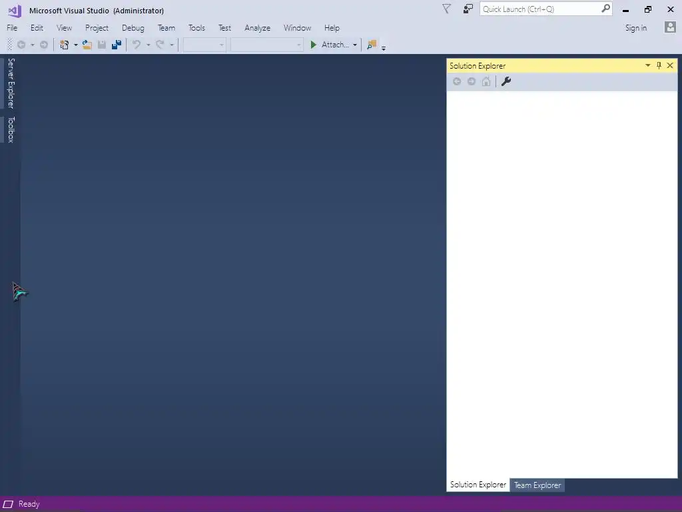Open the Test menu
682x512 pixels.
pos(224,28)
